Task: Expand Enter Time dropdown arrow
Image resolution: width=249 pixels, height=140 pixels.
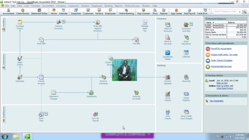Action: tap(46, 114)
